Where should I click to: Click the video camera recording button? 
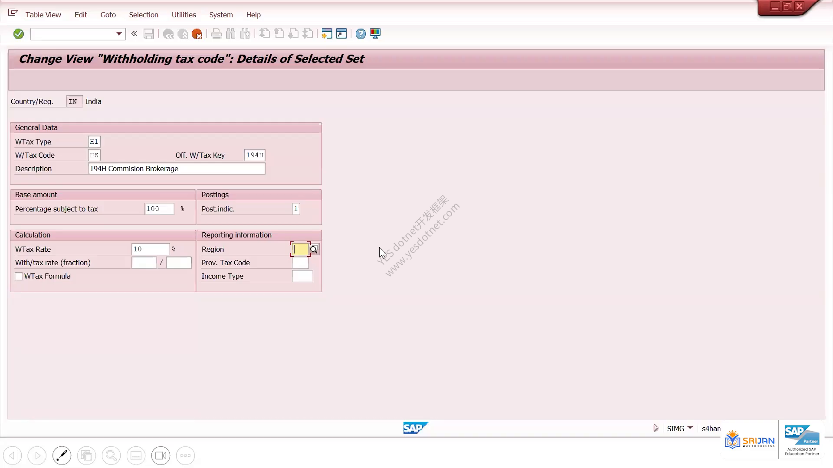point(161,455)
